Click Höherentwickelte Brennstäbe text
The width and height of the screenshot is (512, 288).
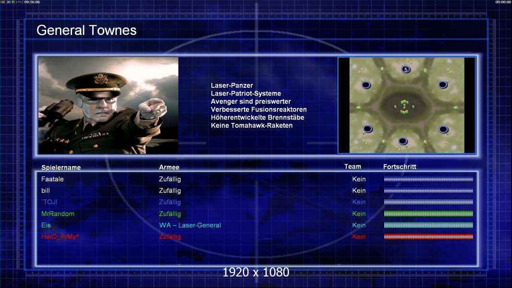coord(257,118)
